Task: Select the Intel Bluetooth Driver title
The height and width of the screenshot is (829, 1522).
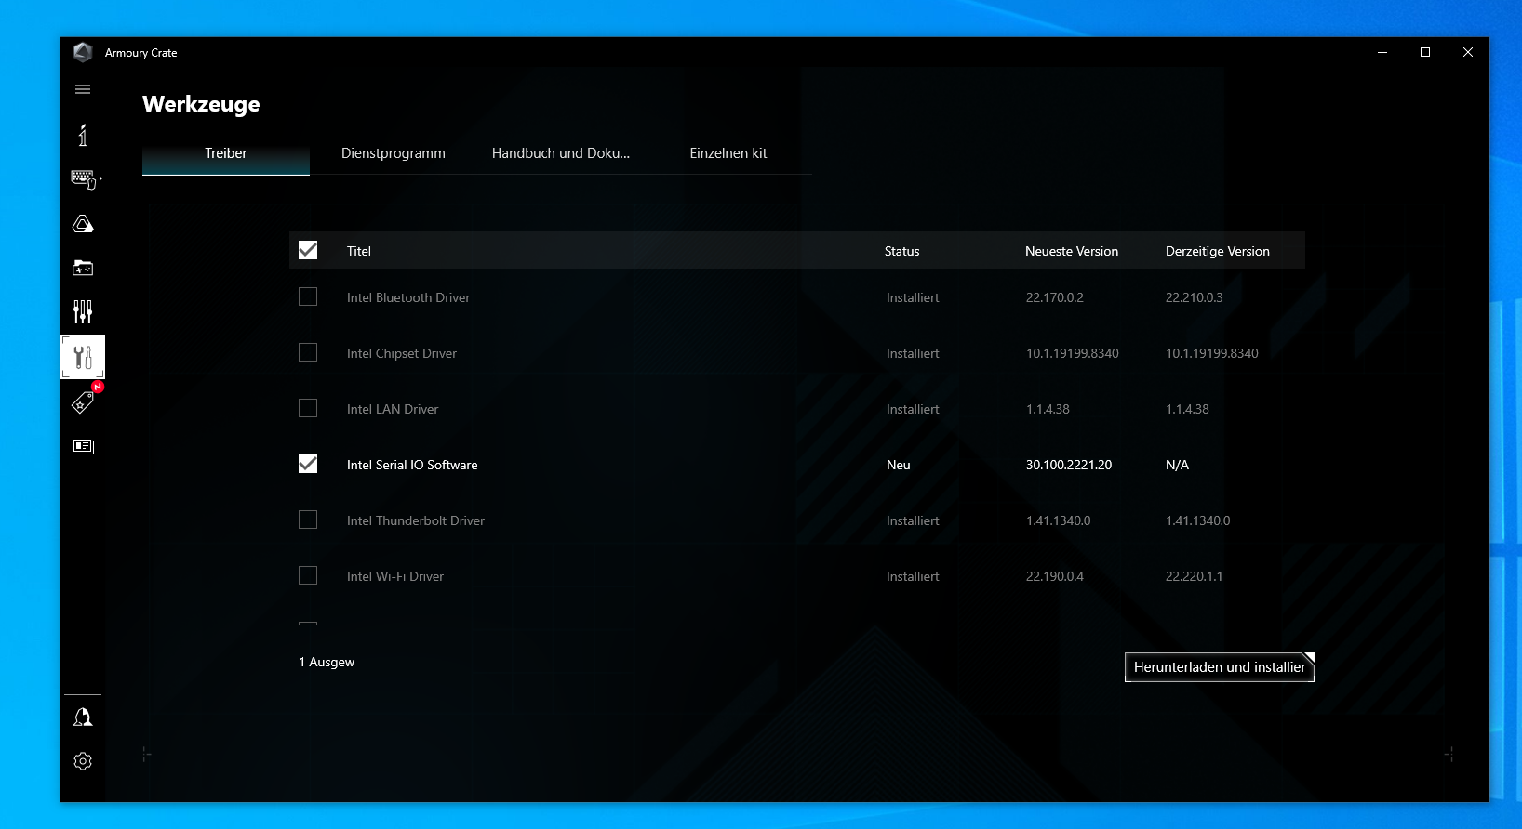Action: (408, 297)
